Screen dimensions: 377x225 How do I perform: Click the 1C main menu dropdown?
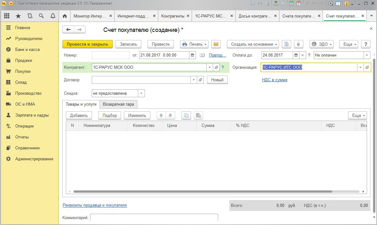(x=11, y=4)
